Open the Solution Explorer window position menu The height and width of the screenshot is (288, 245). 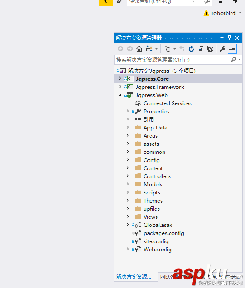(x=222, y=38)
